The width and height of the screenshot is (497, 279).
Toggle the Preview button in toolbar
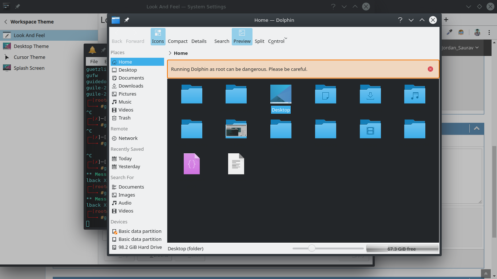tap(242, 37)
